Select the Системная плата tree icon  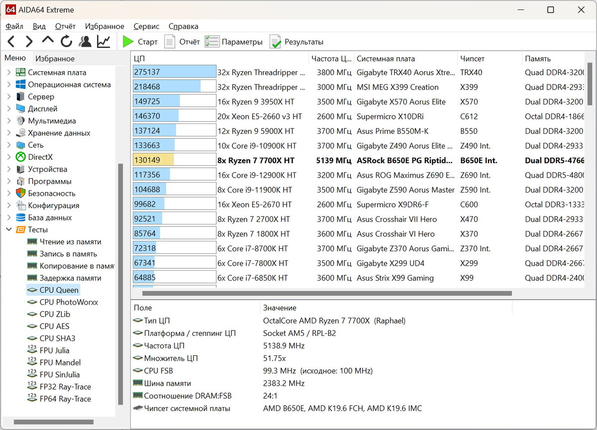coord(20,72)
